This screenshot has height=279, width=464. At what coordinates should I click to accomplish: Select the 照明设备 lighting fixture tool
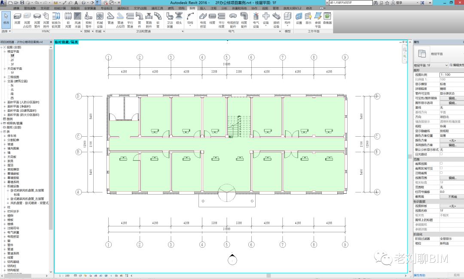pyautogui.click(x=276, y=20)
